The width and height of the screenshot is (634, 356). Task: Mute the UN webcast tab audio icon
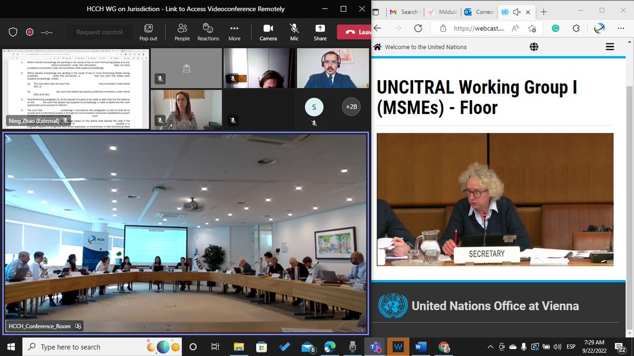517,12
